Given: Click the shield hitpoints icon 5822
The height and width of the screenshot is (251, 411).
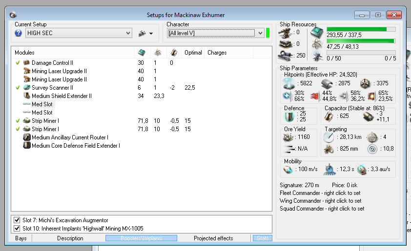Looking at the screenshot, I should (x=289, y=83).
